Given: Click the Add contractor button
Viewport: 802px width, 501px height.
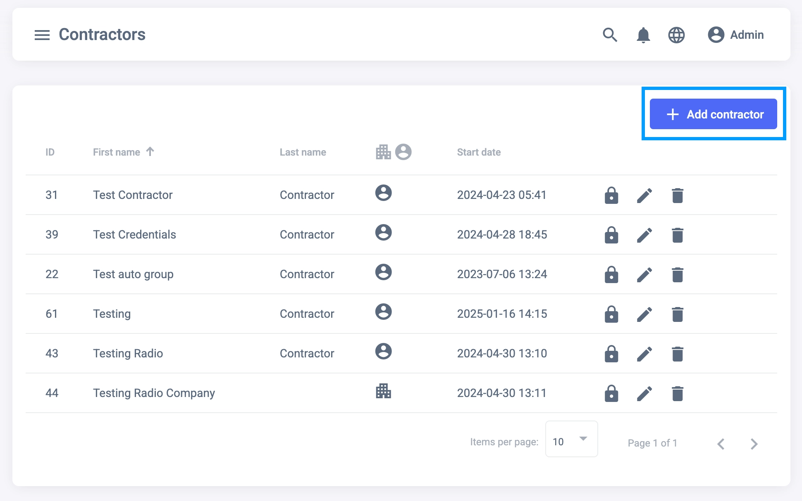Looking at the screenshot, I should pyautogui.click(x=713, y=114).
